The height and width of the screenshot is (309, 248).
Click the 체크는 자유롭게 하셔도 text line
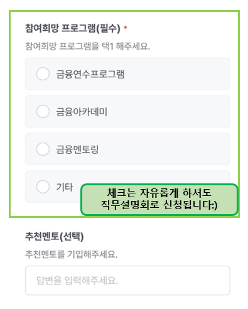pyautogui.click(x=159, y=193)
